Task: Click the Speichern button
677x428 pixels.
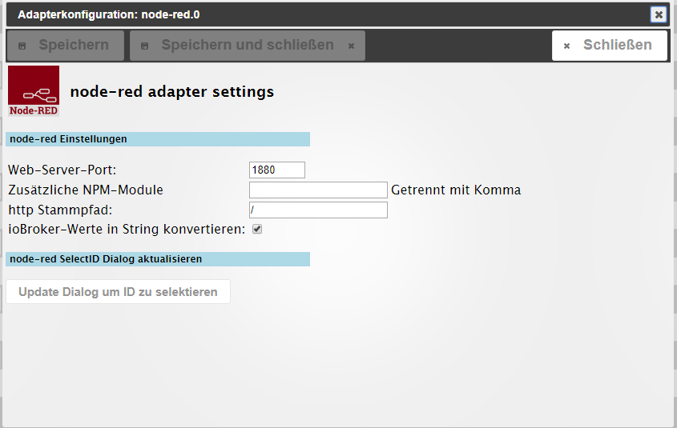Action: coord(66,46)
